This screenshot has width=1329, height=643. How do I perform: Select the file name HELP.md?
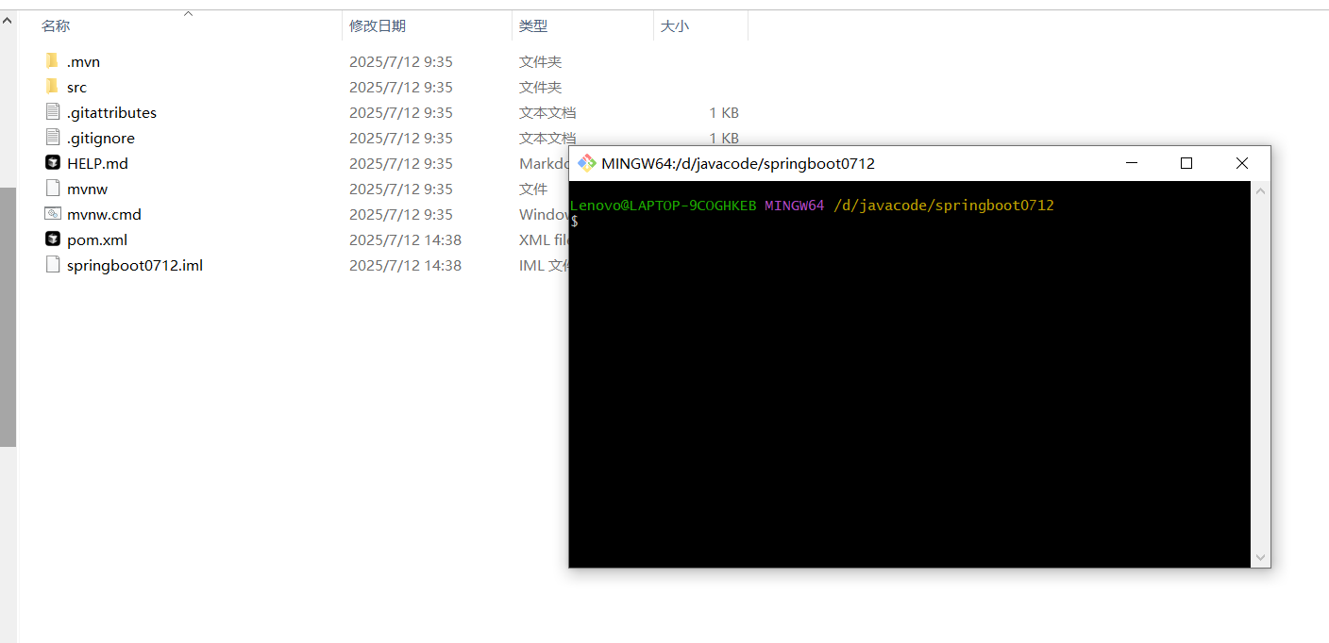coord(97,163)
